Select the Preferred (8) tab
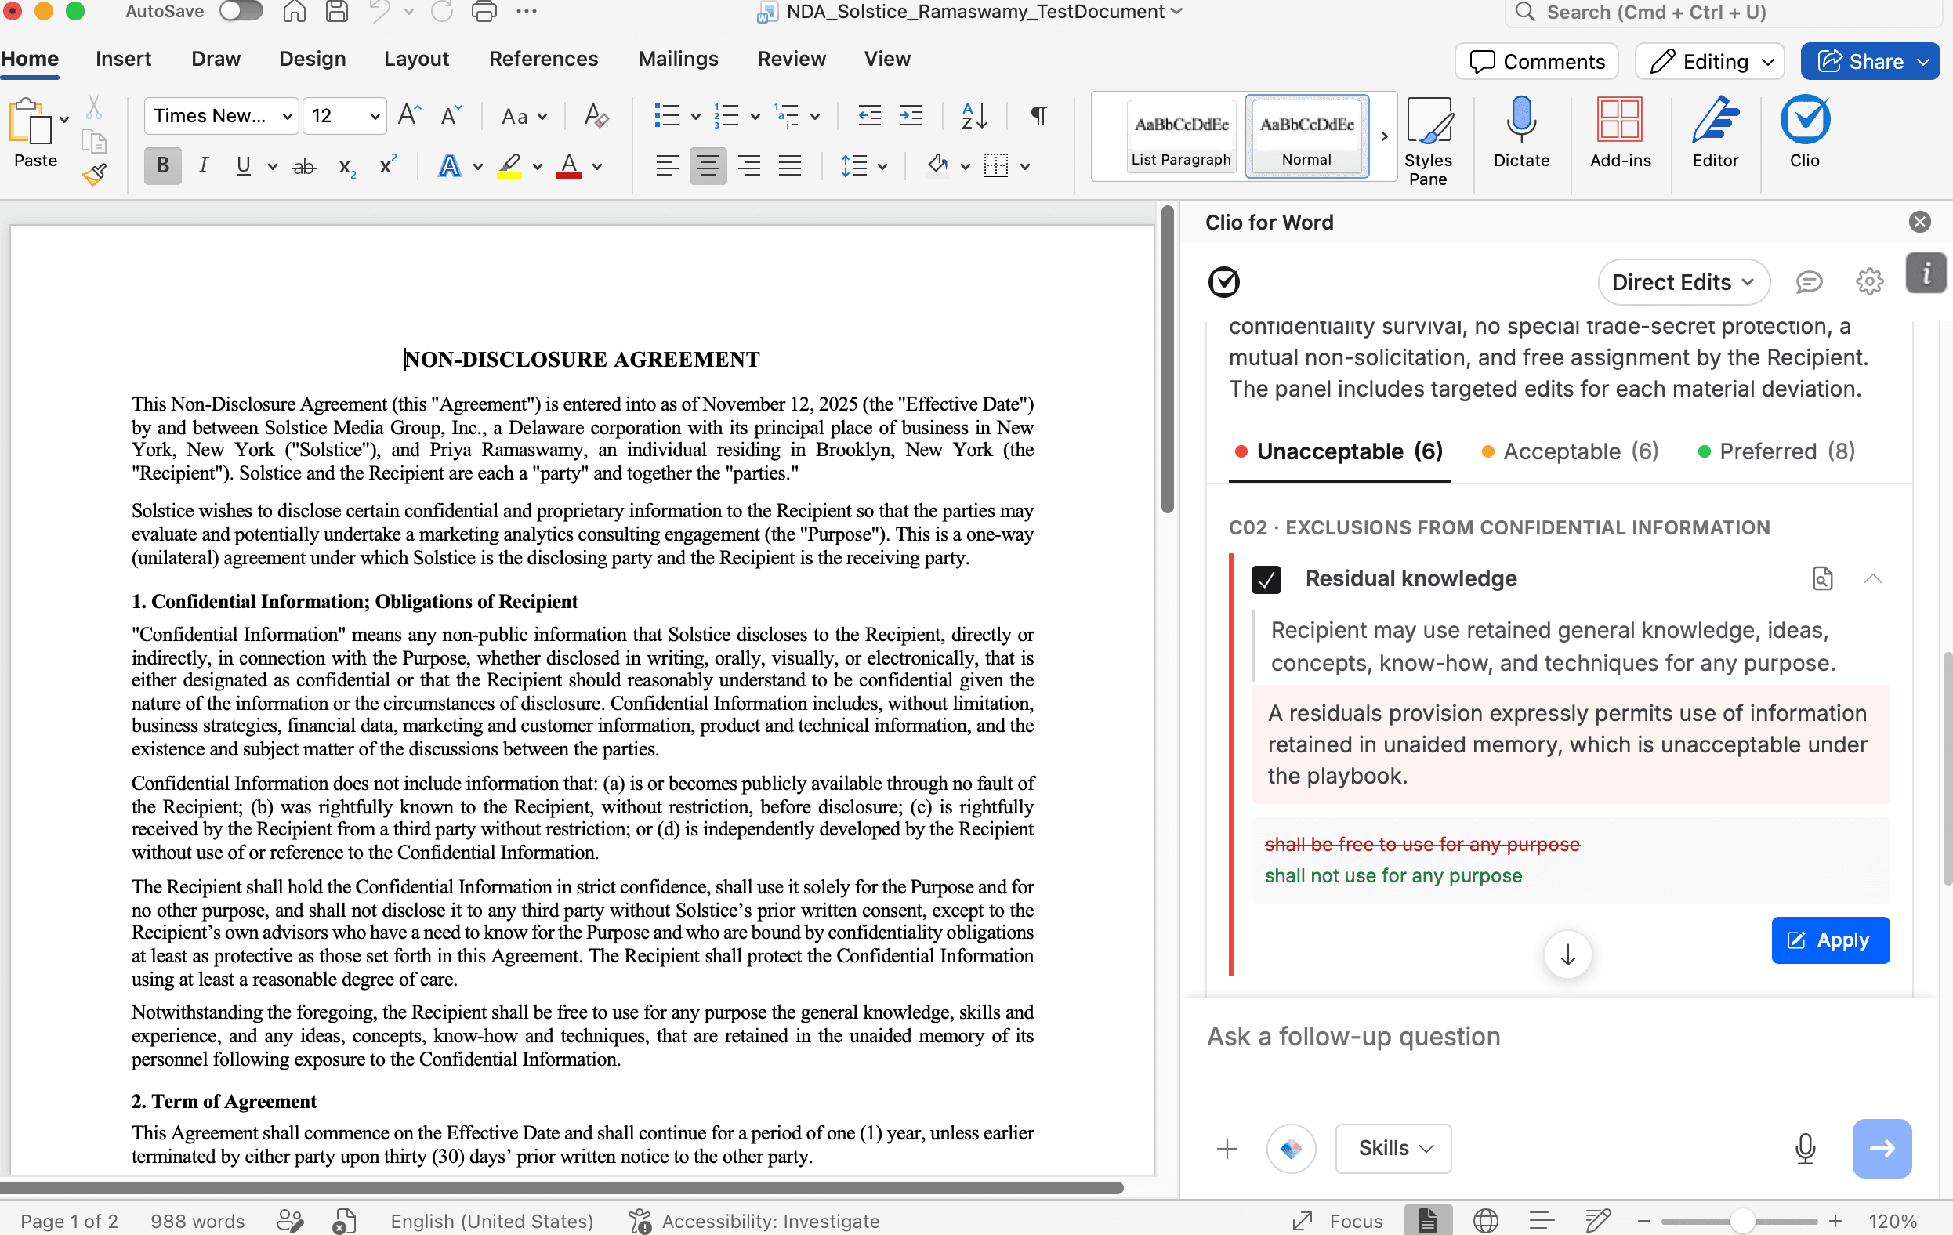This screenshot has width=1953, height=1235. pyautogui.click(x=1776, y=451)
